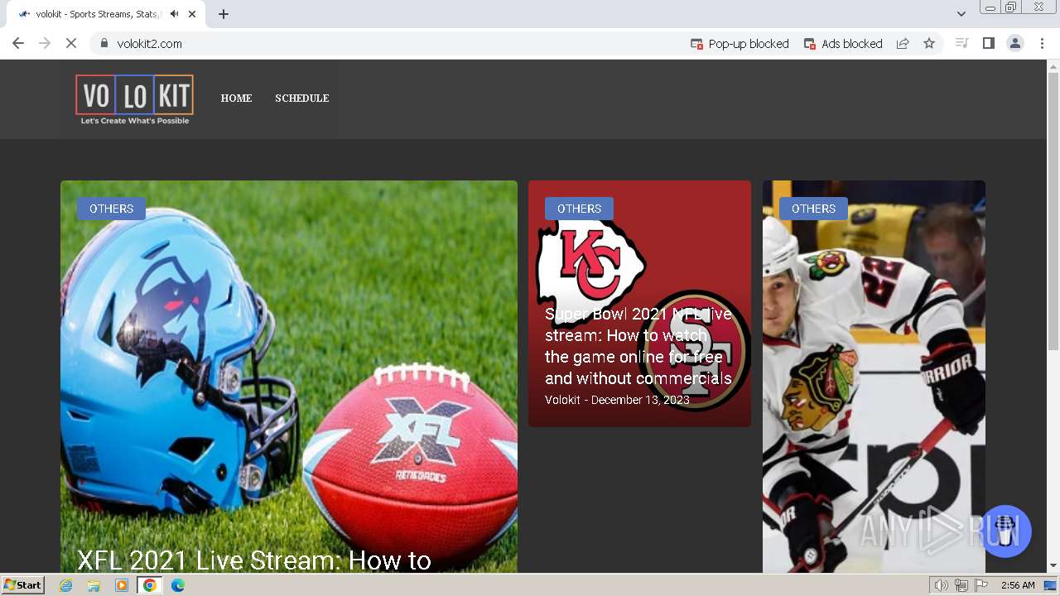Click the Volokit logo

pos(135,99)
